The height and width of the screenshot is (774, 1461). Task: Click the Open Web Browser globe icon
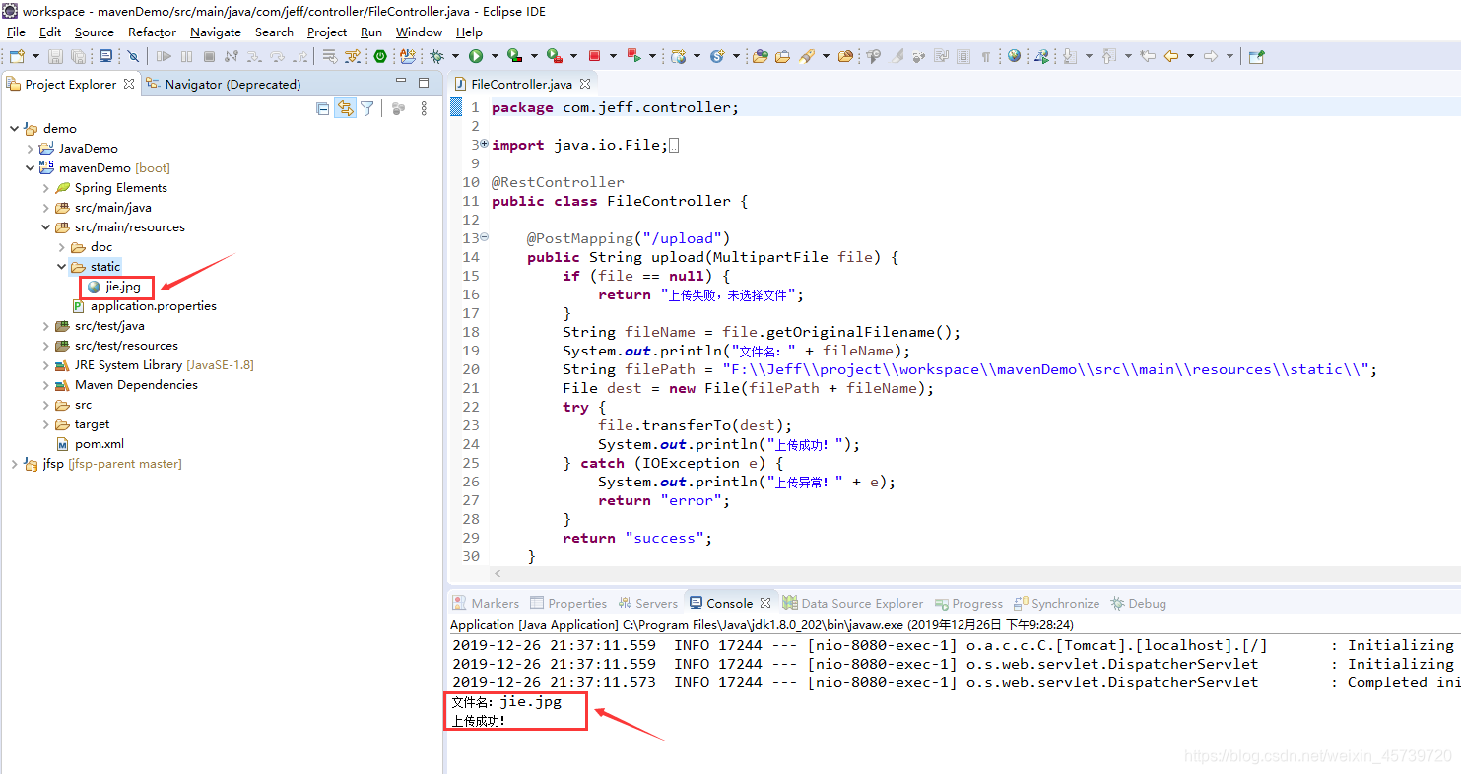tap(1014, 56)
